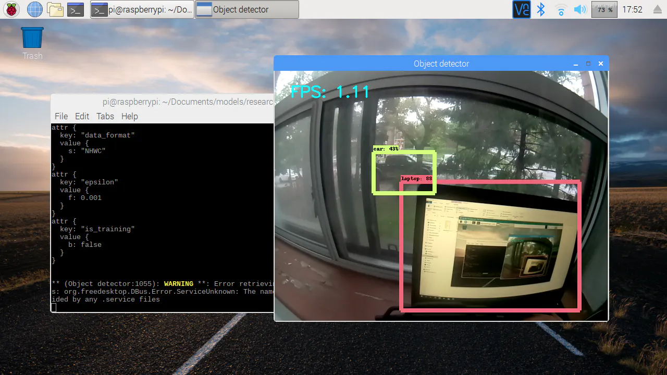Open the terminal Tabs menu
The height and width of the screenshot is (375, 667).
pyautogui.click(x=105, y=116)
